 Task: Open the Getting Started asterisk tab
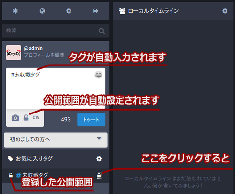(x=15, y=11)
